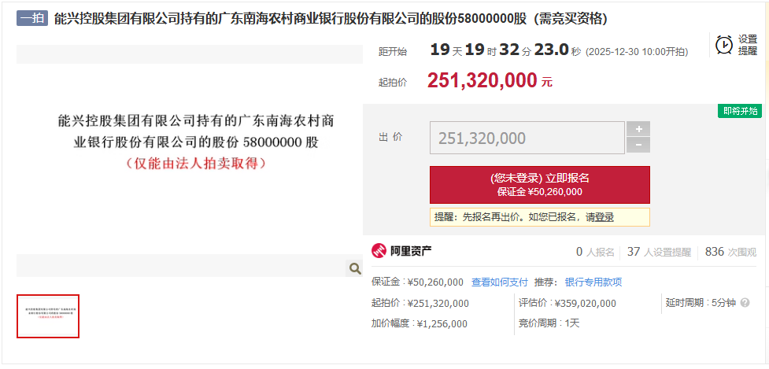Click the red 立即报名 register button
The height and width of the screenshot is (369, 769).
[539, 185]
